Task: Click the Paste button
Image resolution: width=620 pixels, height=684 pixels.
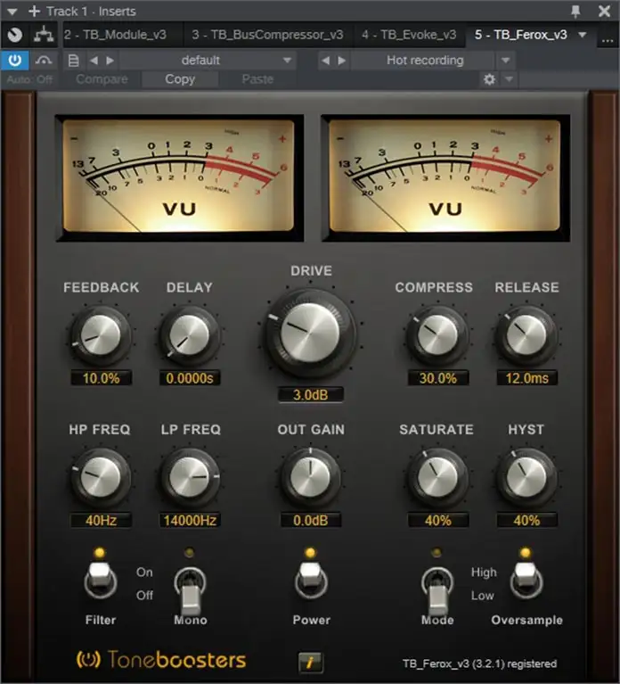Action: 257,79
